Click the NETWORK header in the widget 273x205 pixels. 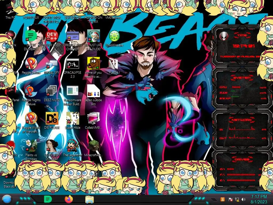point(242,120)
